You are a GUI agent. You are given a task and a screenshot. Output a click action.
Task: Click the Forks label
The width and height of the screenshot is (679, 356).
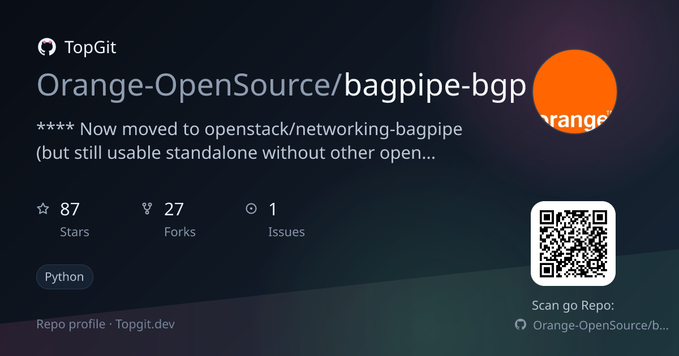tap(180, 232)
